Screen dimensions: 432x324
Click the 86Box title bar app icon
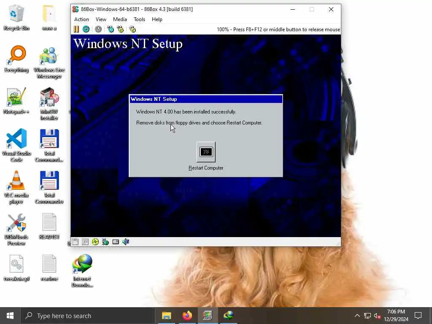click(75, 9)
